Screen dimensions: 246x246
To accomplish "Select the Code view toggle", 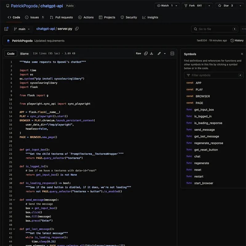I will (11, 54).
